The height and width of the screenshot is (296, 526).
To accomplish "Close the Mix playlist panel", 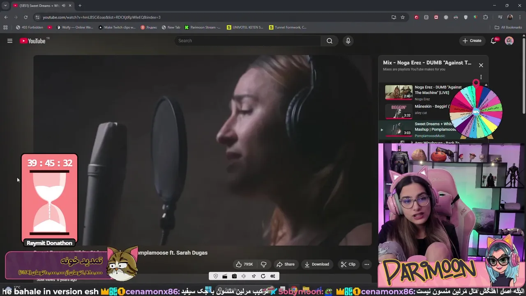I will click(481, 65).
